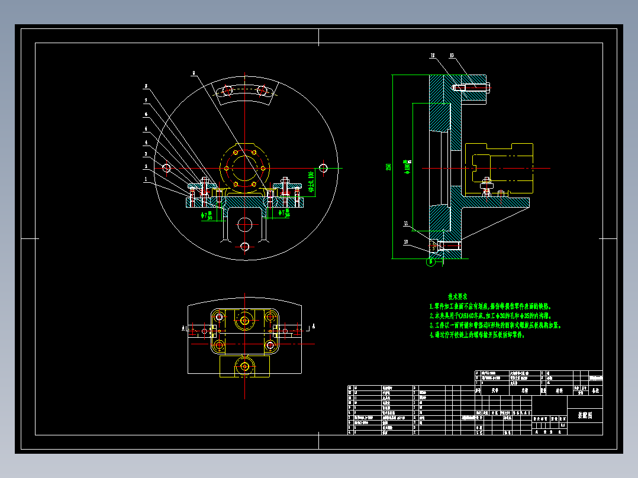Screen dimensions: 638x478
Task: Click part balloon number 1
Action: (146, 179)
